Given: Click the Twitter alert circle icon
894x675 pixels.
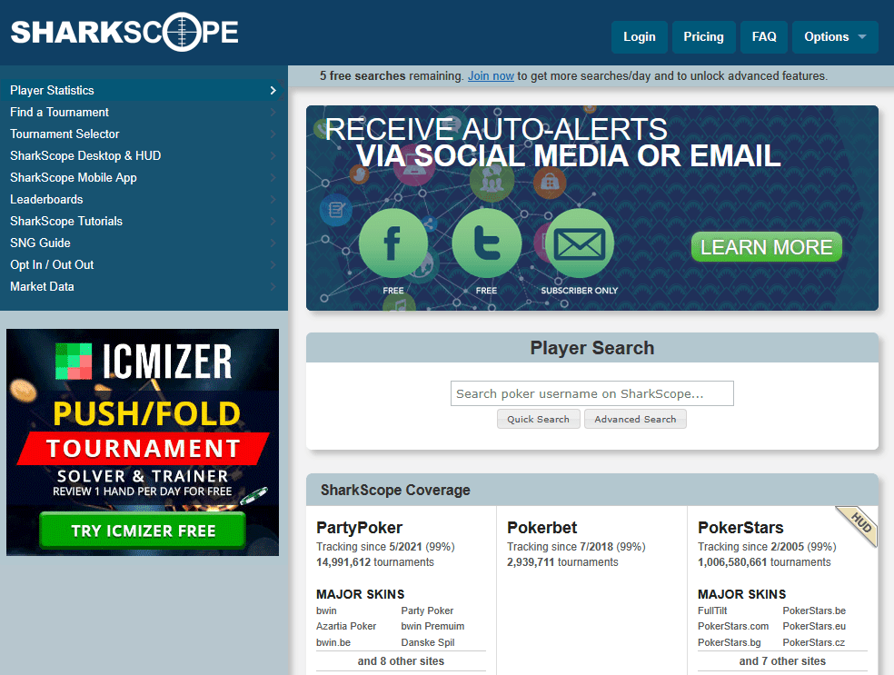Looking at the screenshot, I should pyautogui.click(x=486, y=243).
